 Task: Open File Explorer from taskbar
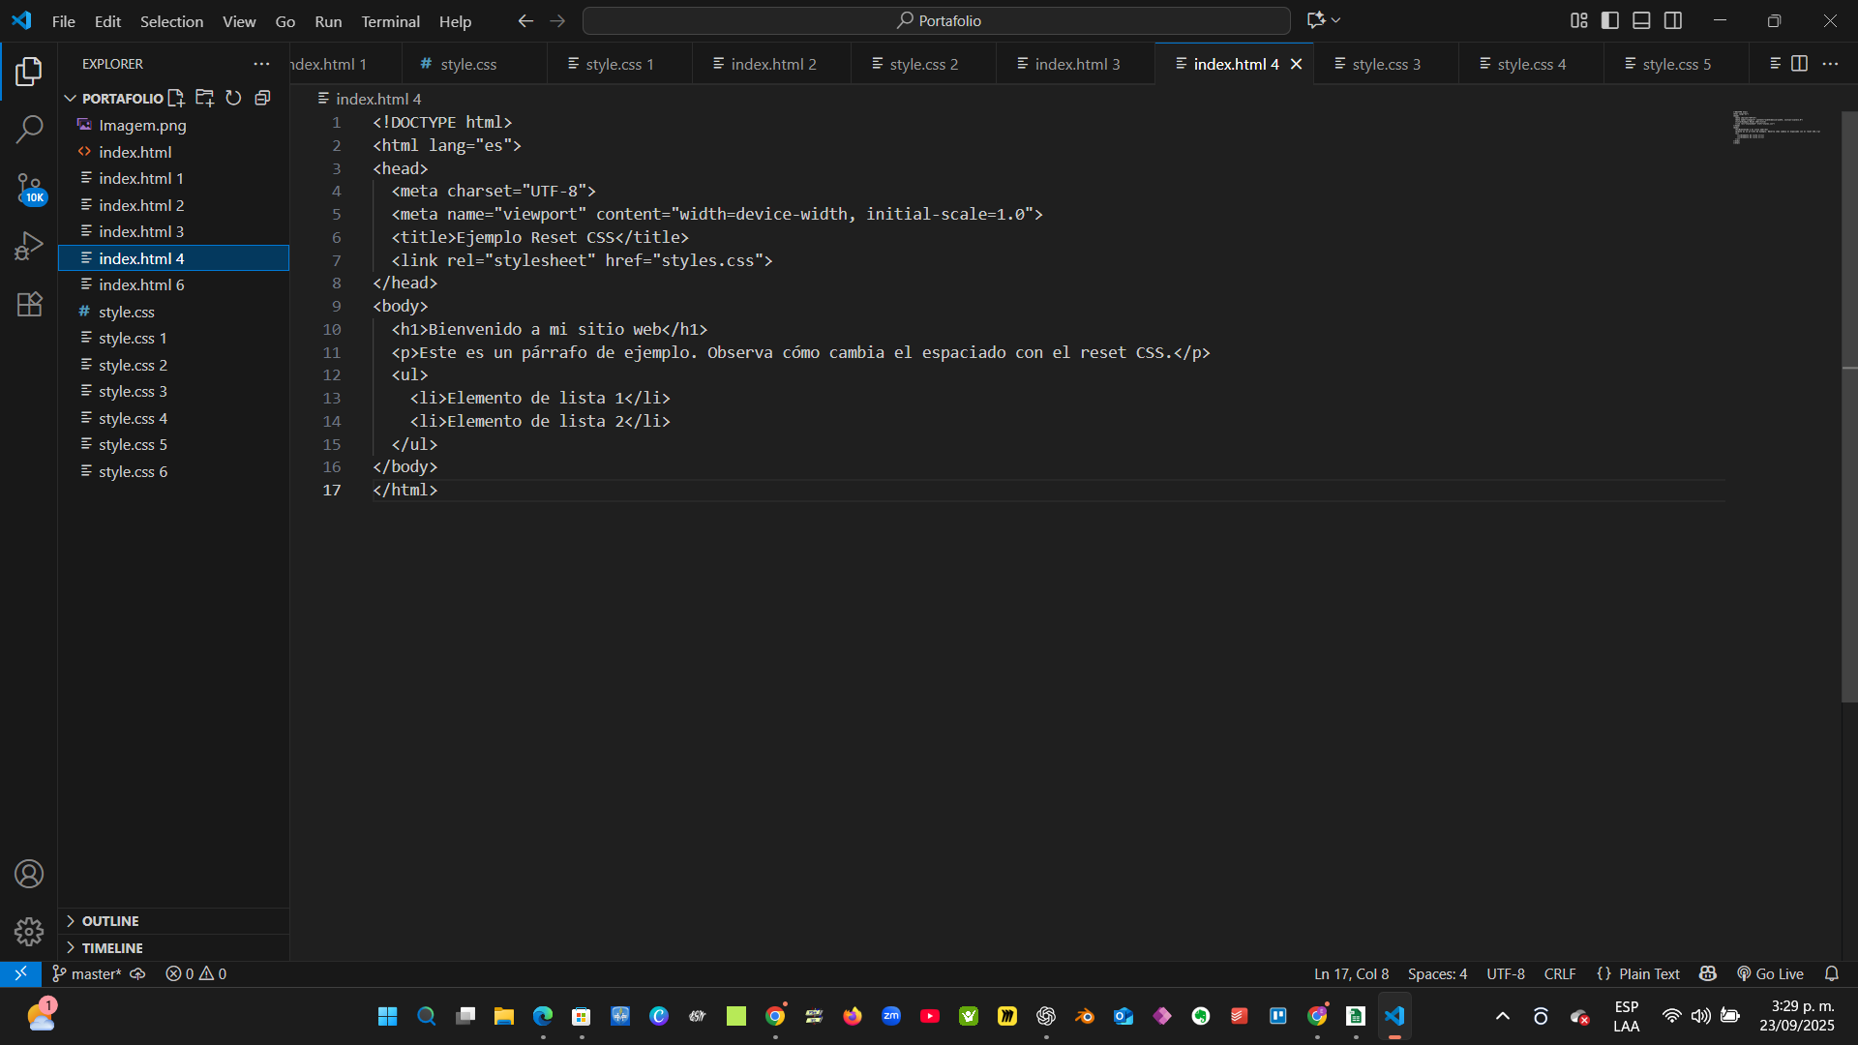(x=503, y=1016)
